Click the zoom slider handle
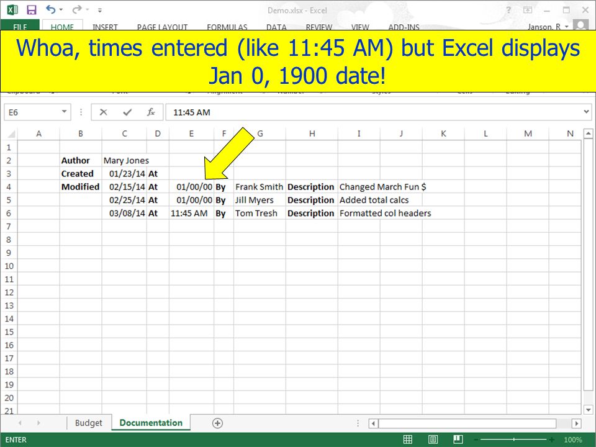 513,440
